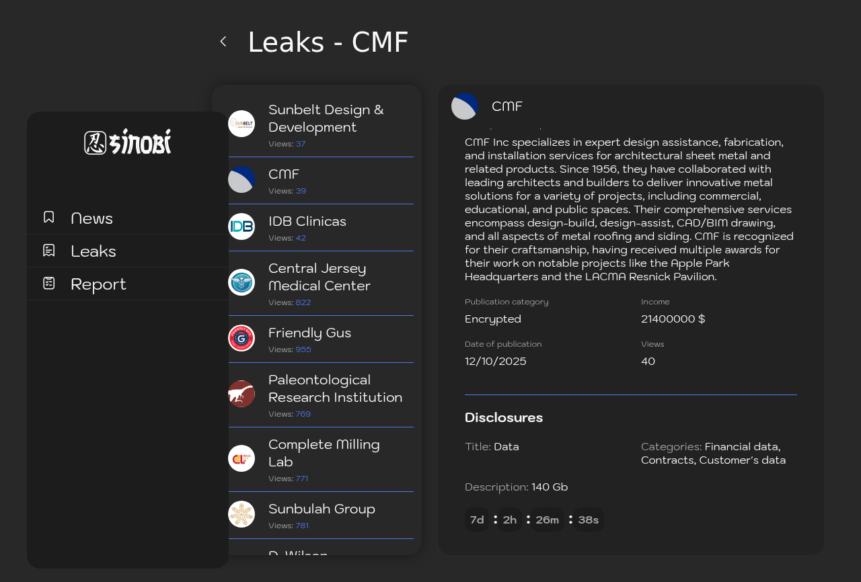Screen dimensions: 861x582
Task: Click the back arrow beside Leaks - CMF
Action: 223,42
